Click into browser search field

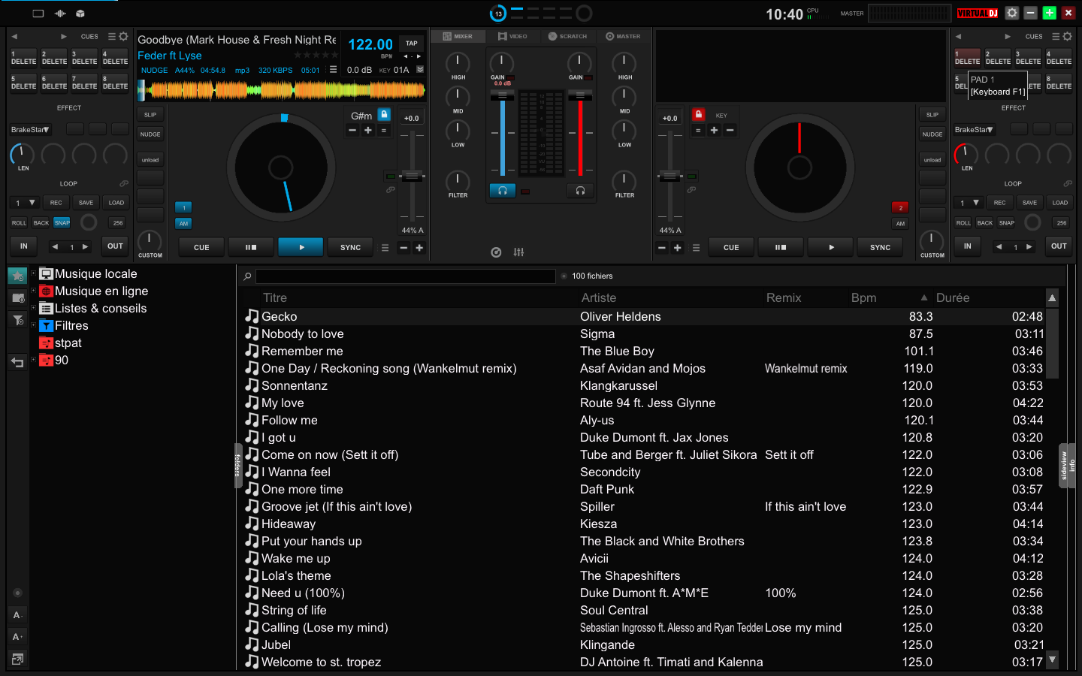[x=406, y=276]
